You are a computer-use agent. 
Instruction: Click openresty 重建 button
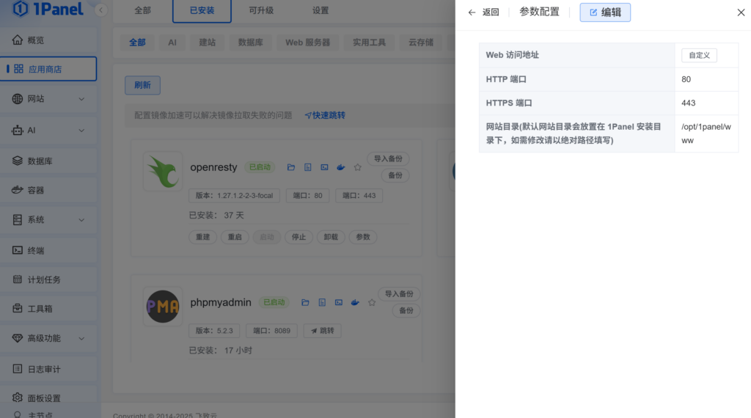tap(202, 237)
